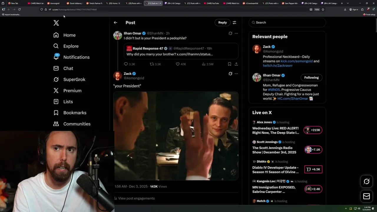Click the 150% zoom indicator
Viewport: 377px width, 212px height.
coord(317,9)
